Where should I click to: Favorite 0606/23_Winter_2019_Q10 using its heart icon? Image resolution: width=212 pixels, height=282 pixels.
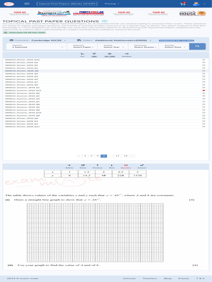[204, 60]
